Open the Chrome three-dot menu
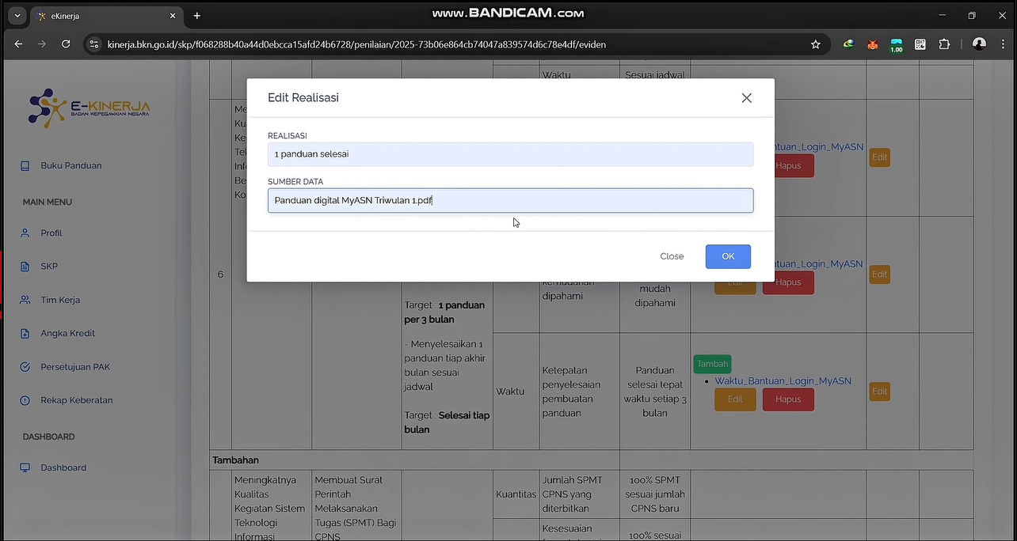This screenshot has height=541, width=1017. point(1002,44)
